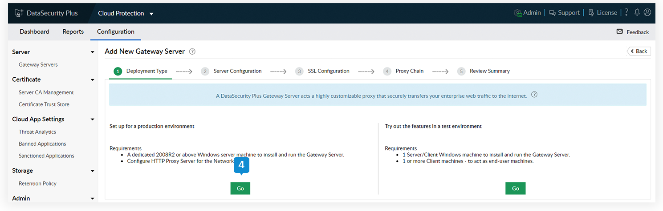Click Go for production environment setup
This screenshot has width=663, height=211.
pyautogui.click(x=240, y=188)
